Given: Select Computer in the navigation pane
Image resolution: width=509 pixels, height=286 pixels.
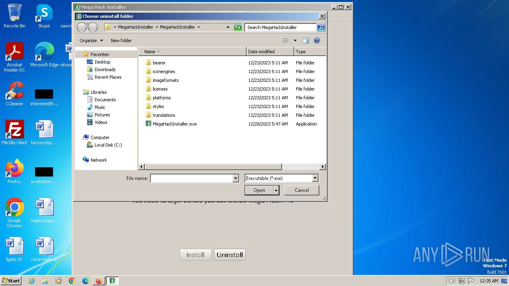Looking at the screenshot, I should click(99, 137).
